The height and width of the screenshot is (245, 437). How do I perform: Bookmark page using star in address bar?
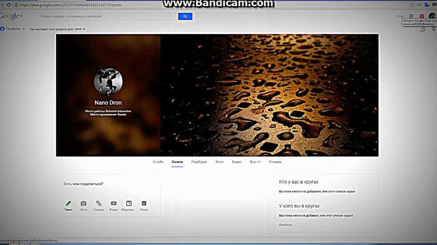click(x=412, y=5)
